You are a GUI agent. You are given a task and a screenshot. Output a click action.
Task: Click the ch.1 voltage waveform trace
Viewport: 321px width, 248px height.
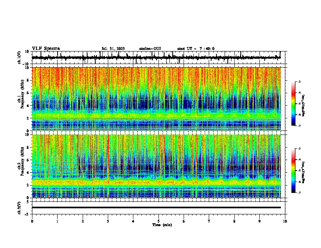[x=156, y=58]
